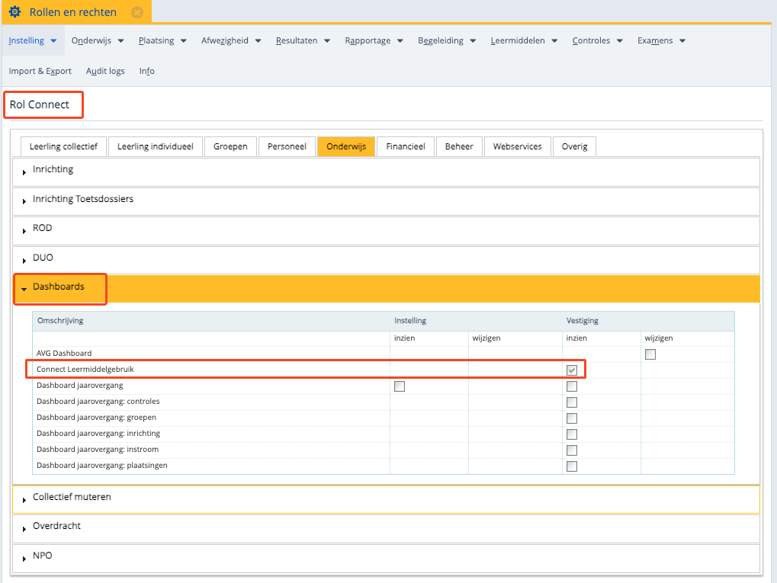
Task: Click the gear icon in Rollen en rechten tab
Action: 14,12
